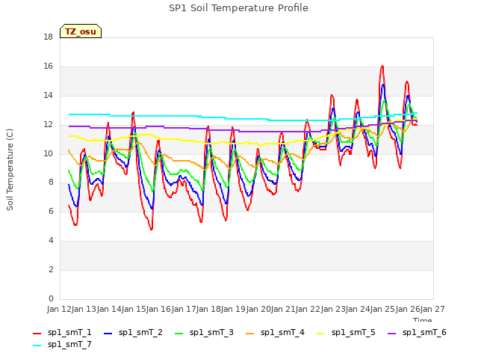Click the 18 y-axis tick label
This screenshot has width=478, height=359.
pos(48,37)
